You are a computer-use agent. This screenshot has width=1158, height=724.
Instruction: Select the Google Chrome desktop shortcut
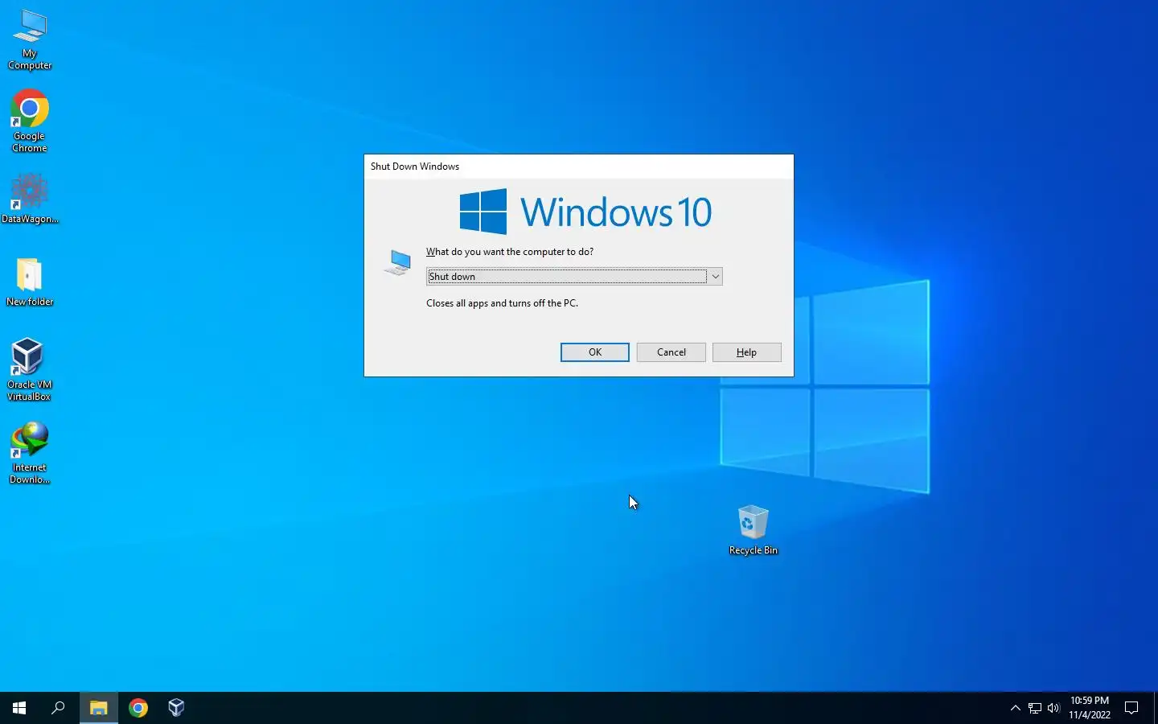30,121
